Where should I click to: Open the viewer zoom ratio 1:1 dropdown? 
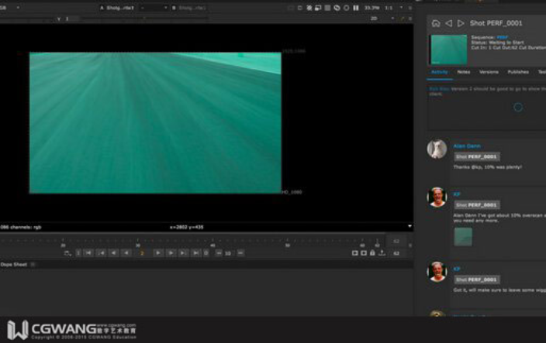click(393, 8)
